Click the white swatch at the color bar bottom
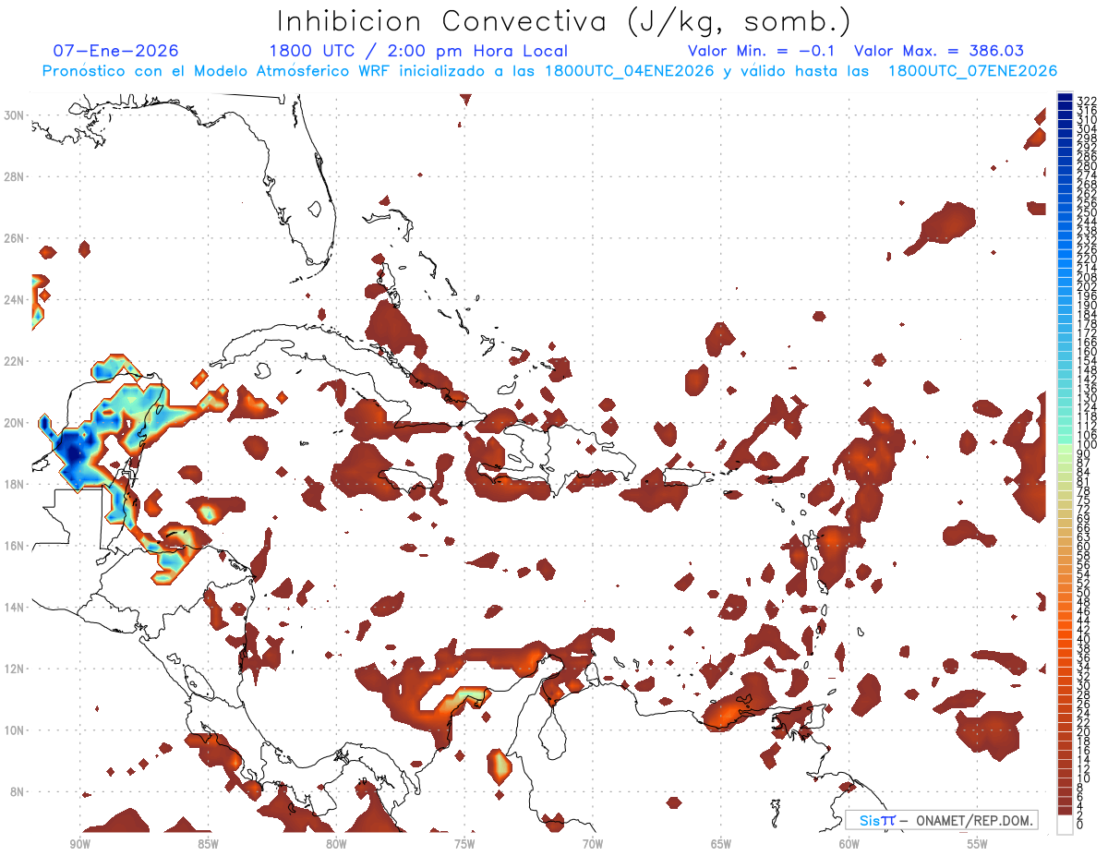Image resolution: width=1108 pixels, height=856 pixels. tap(1065, 824)
